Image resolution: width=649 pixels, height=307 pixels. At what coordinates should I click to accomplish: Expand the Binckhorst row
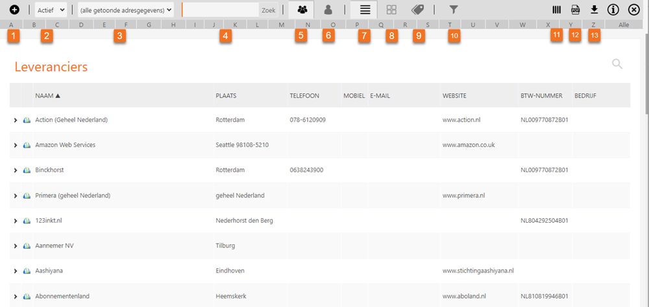(x=16, y=170)
